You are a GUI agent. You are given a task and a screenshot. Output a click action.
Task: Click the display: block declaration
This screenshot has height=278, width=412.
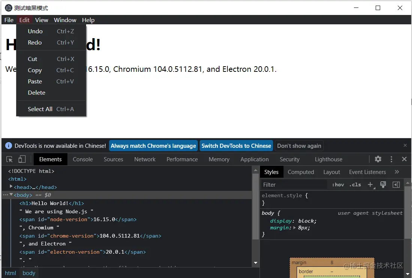pyautogui.click(x=293, y=221)
